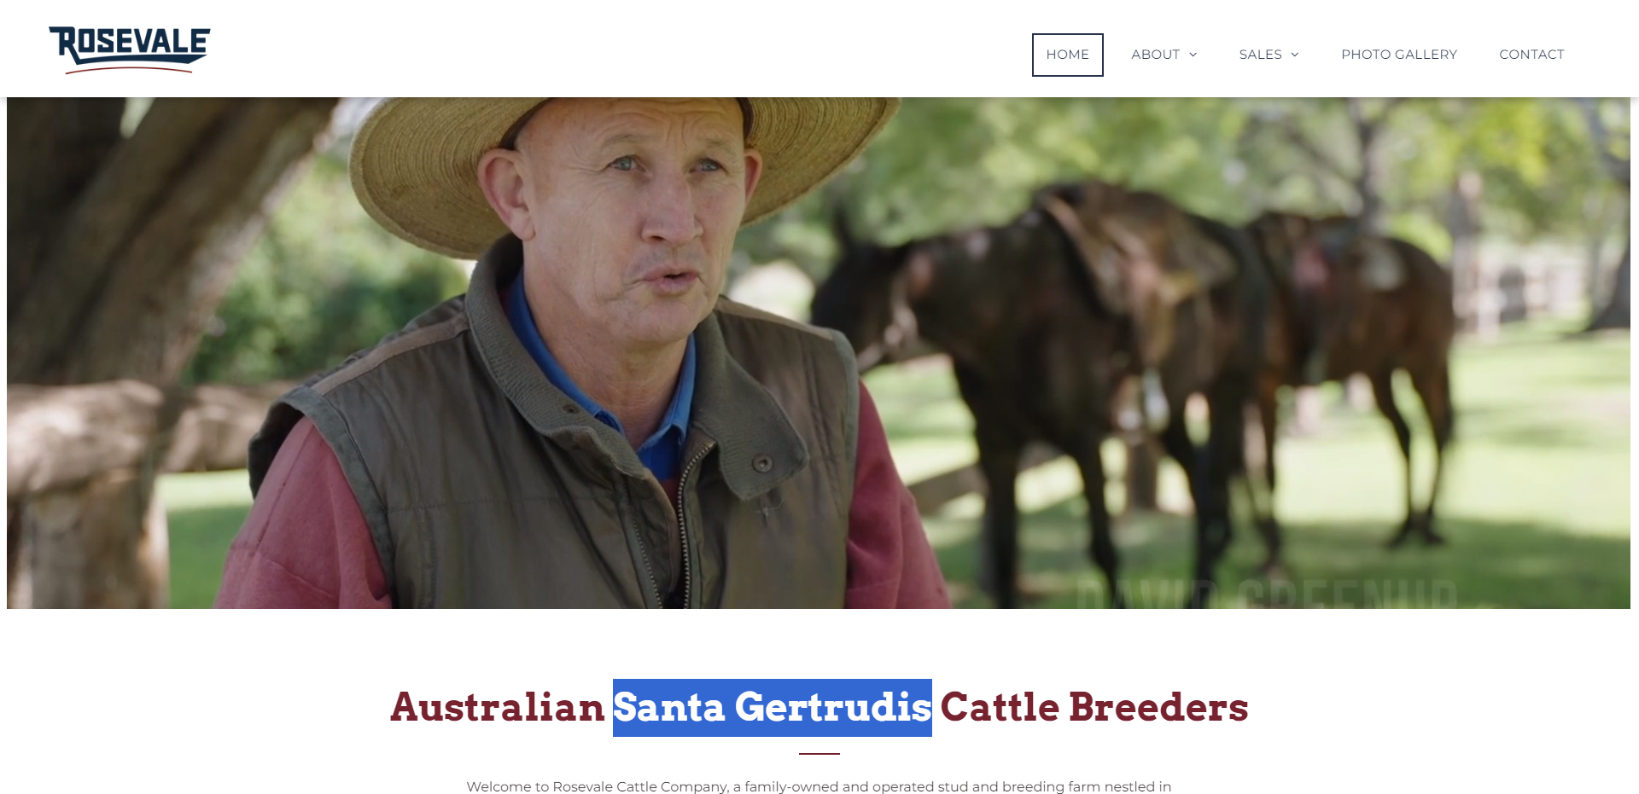Click the highlighted Santa Gertrudis text
Screen dimensions: 1639x794
pos(773,708)
